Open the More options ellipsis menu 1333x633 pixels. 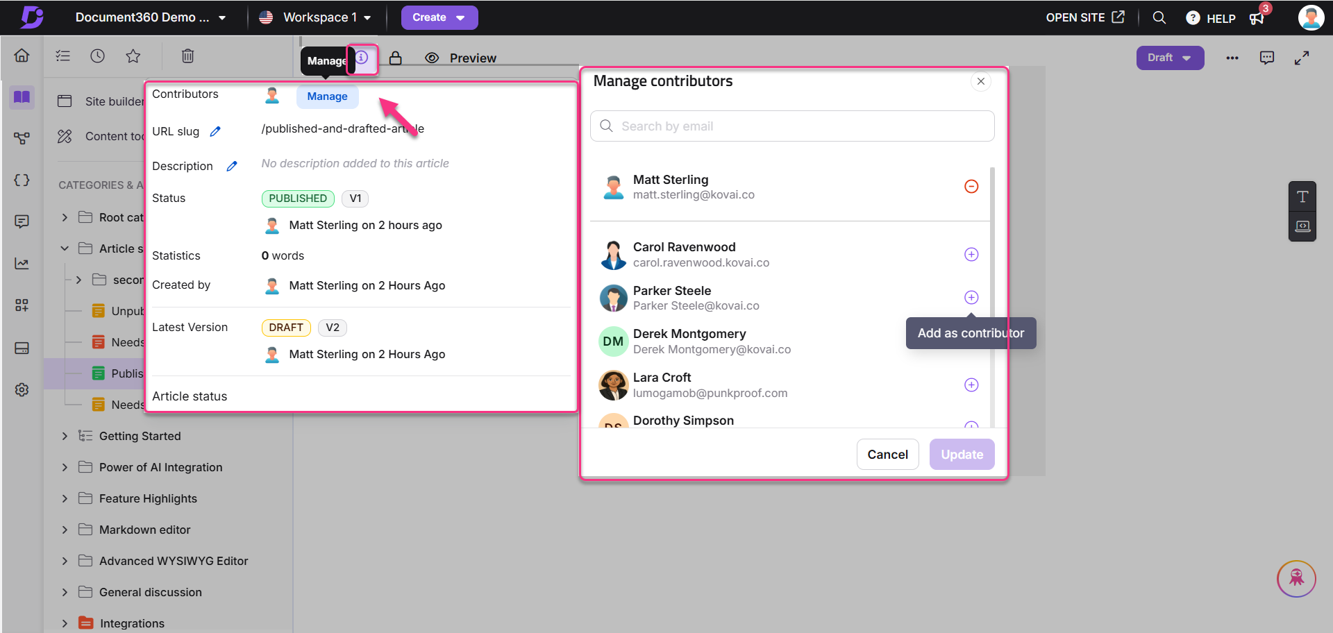click(x=1232, y=58)
